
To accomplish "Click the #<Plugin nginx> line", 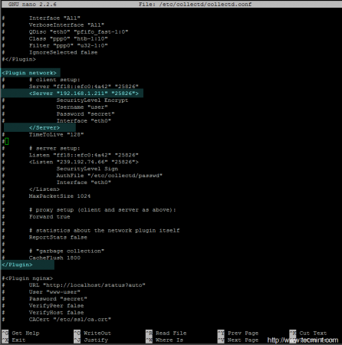I will coord(28,278).
